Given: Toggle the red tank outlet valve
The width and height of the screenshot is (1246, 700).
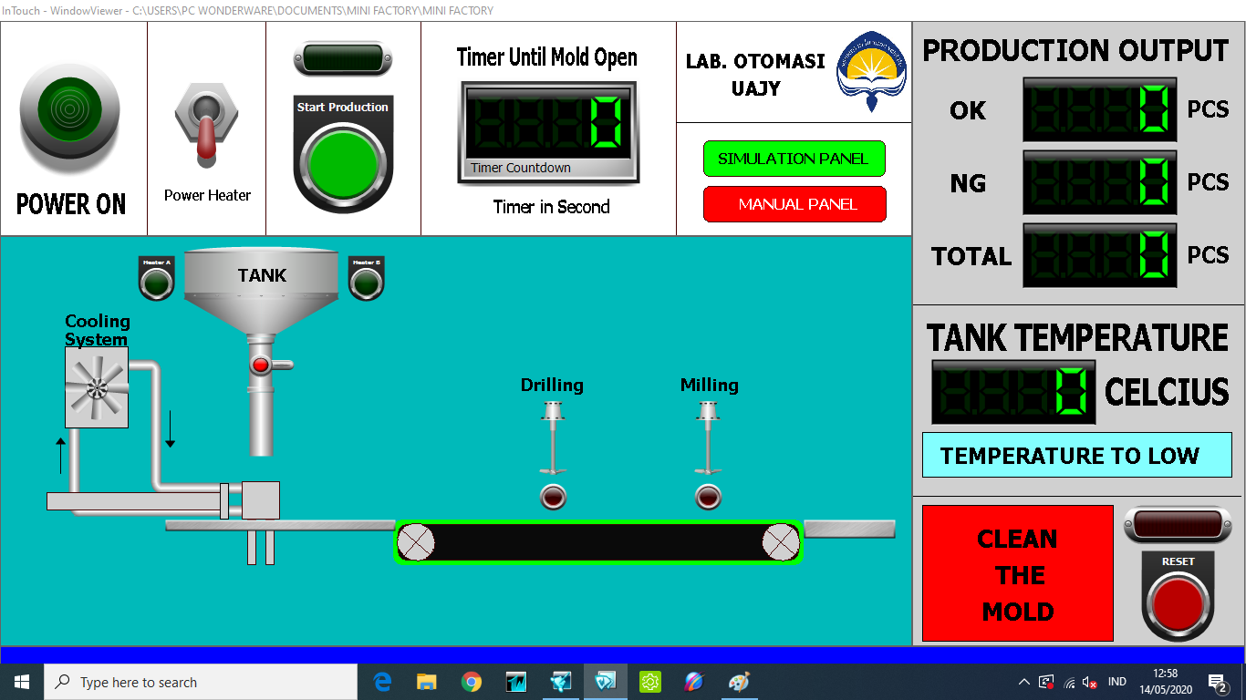Looking at the screenshot, I should point(261,365).
